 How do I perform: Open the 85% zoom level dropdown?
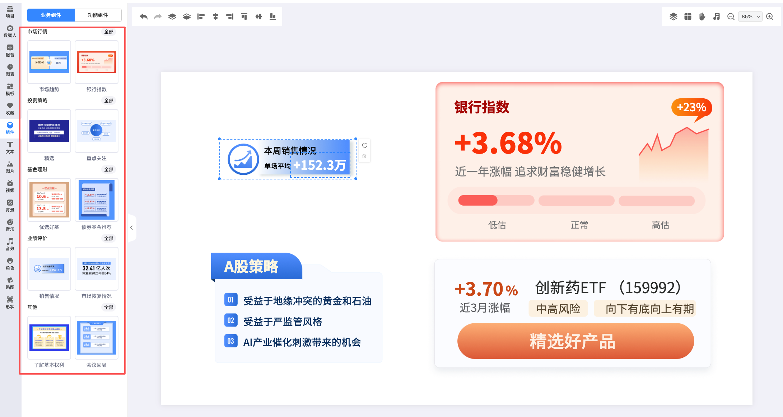coord(751,17)
